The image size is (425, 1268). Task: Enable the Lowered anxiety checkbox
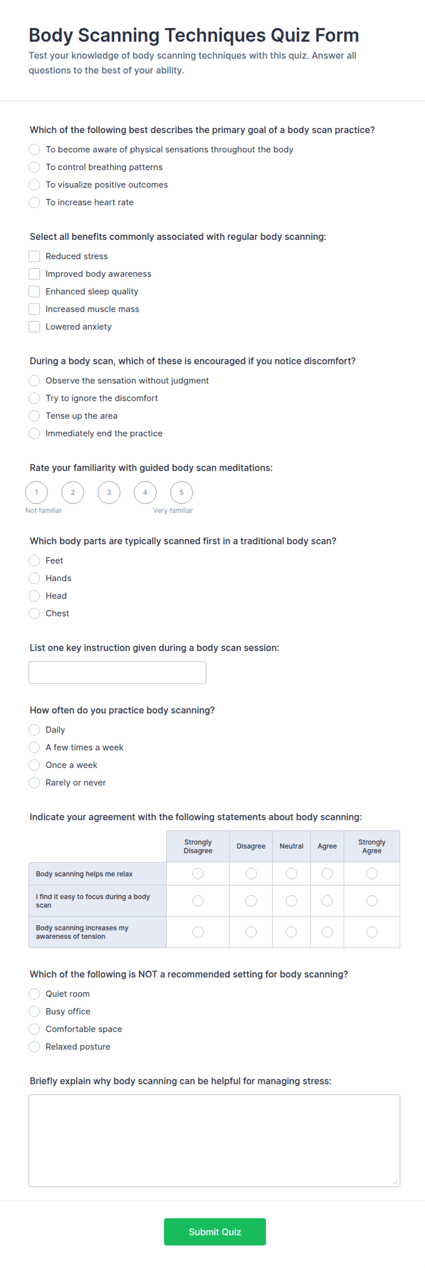[x=34, y=327]
